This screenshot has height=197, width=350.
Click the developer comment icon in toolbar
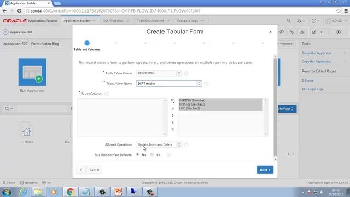pos(282,32)
